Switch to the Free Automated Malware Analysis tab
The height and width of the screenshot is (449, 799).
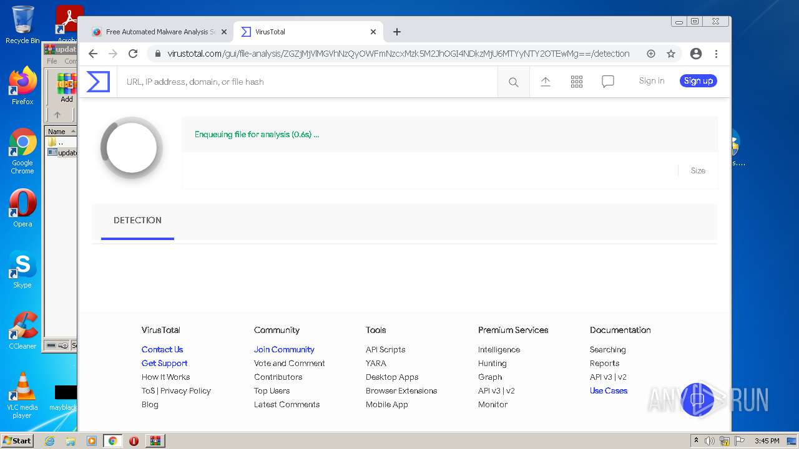click(159, 32)
